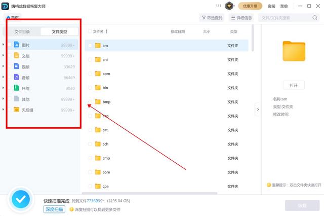Image resolution: width=324 pixels, height=216 pixels.
Task: Select the csp folder row
Action: 167,116
